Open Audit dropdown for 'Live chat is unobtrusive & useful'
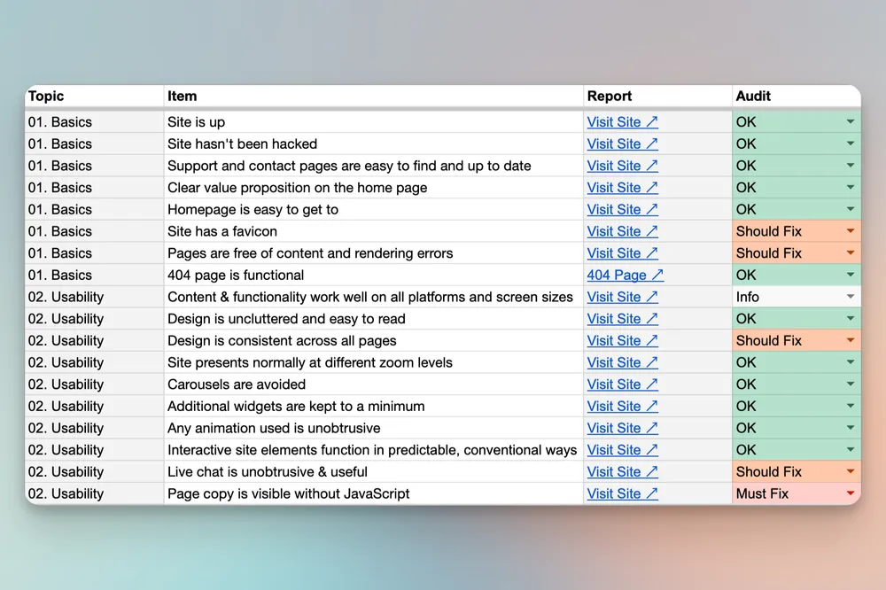This screenshot has width=886, height=590. pyautogui.click(x=851, y=472)
